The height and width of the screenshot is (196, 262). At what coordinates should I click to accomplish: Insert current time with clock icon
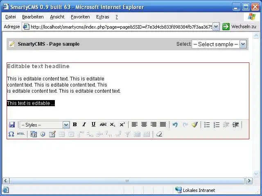click(43, 134)
